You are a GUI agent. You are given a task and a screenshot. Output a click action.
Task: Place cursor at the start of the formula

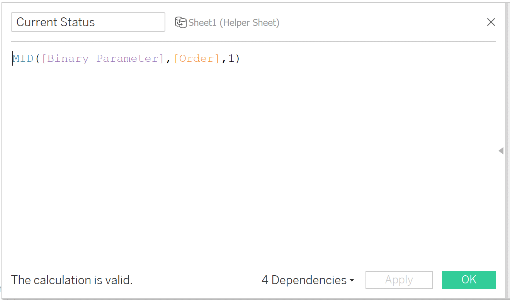point(13,58)
